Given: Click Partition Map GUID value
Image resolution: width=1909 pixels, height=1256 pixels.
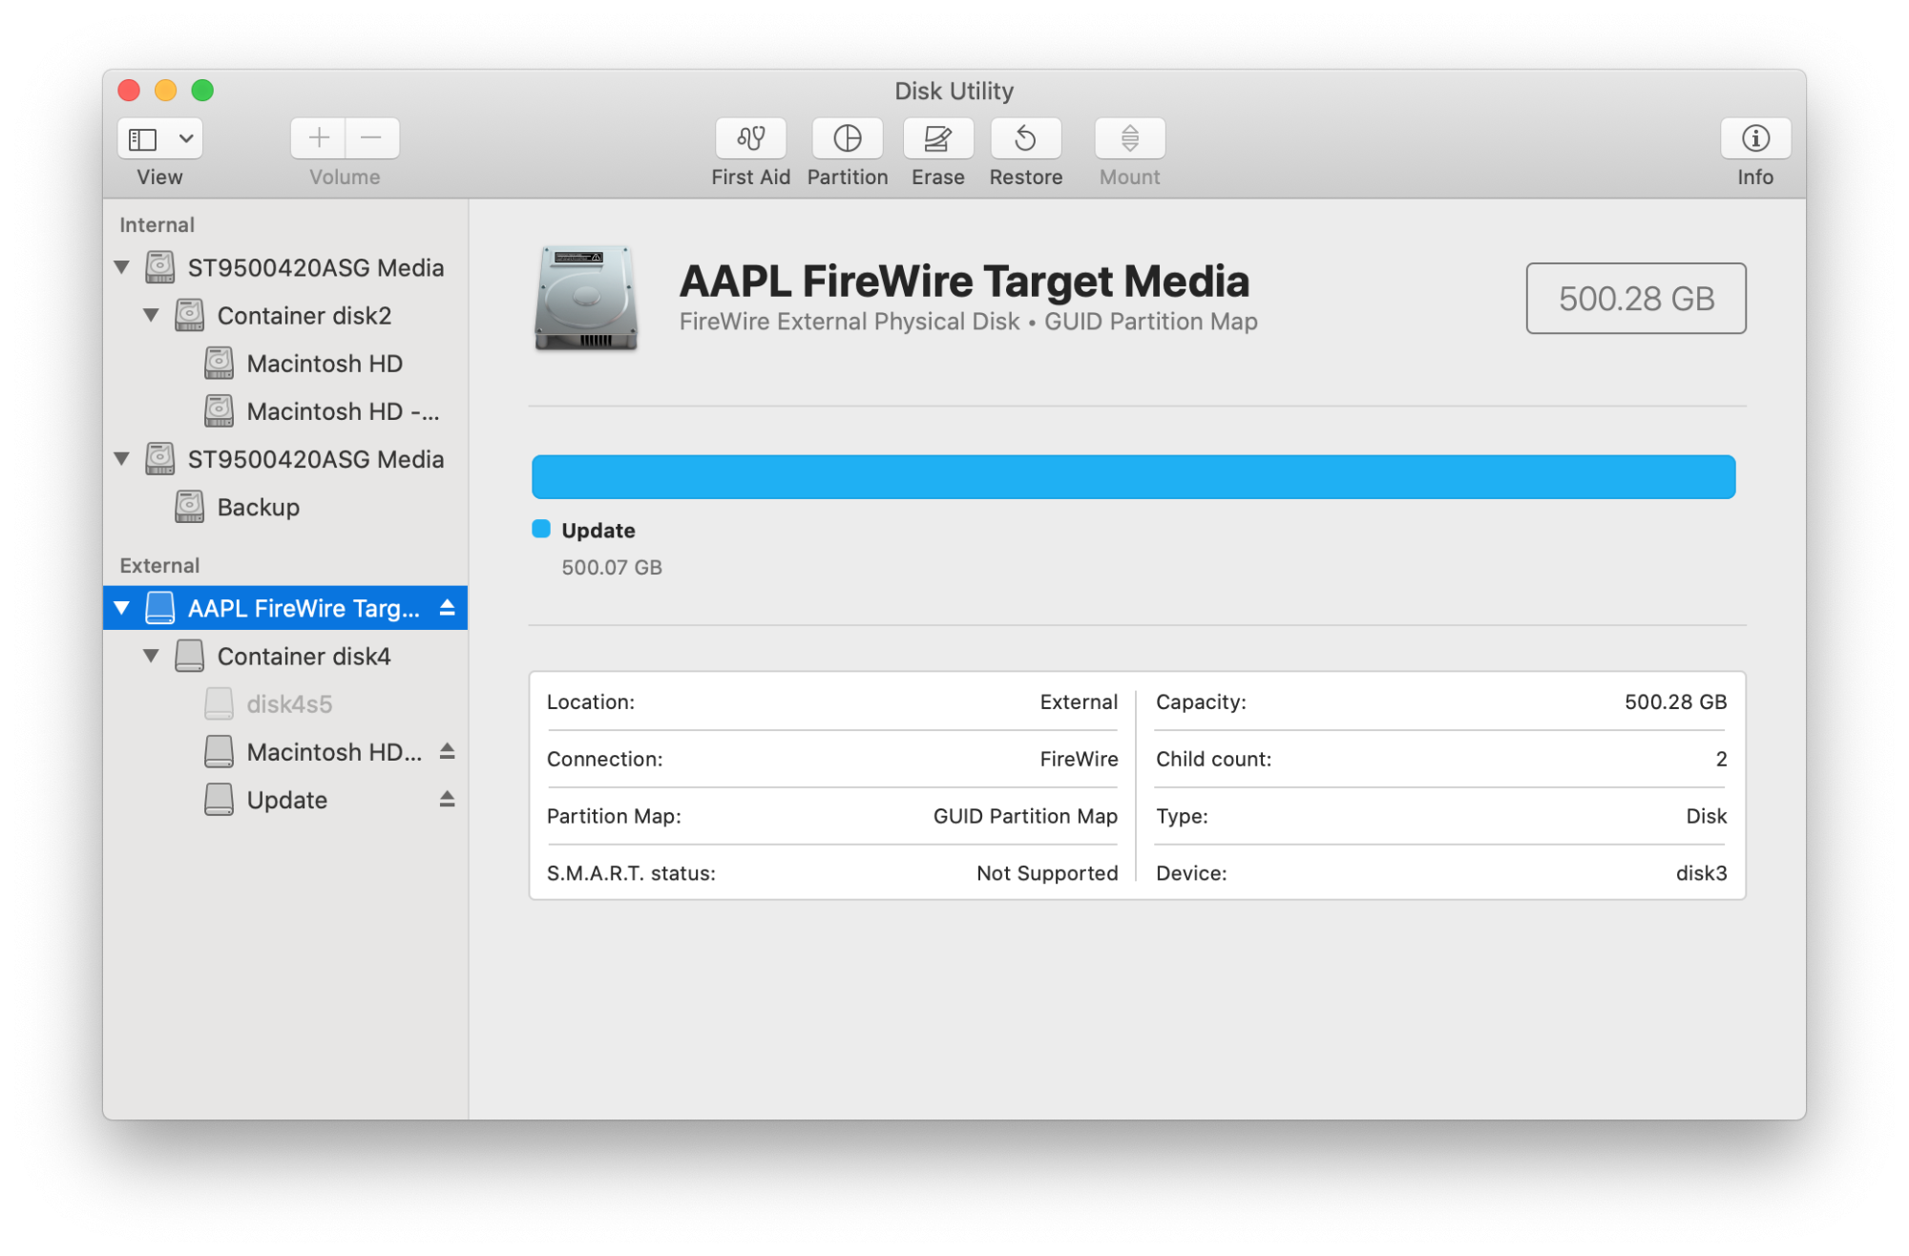Looking at the screenshot, I should pyautogui.click(x=1025, y=816).
